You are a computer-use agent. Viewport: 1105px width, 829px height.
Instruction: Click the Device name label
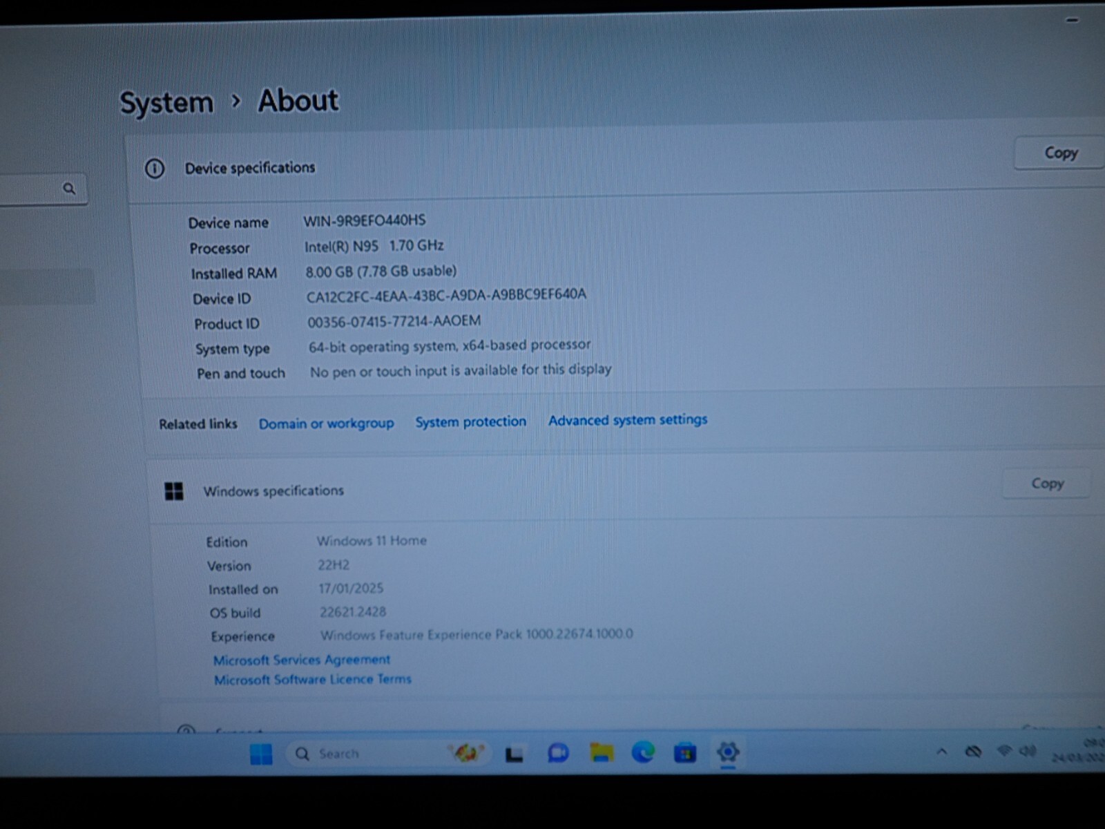(229, 222)
